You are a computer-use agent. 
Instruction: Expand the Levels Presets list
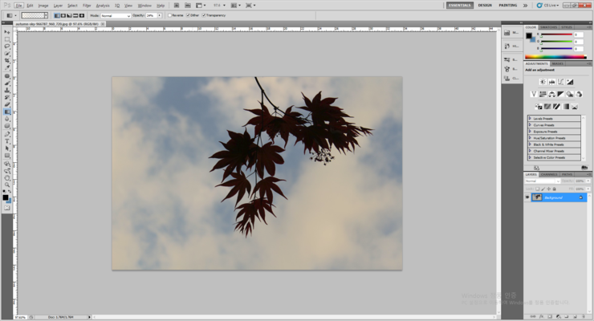tap(530, 118)
